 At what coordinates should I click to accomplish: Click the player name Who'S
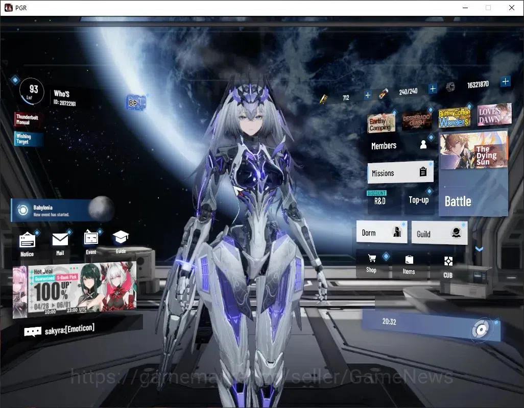tap(62, 94)
